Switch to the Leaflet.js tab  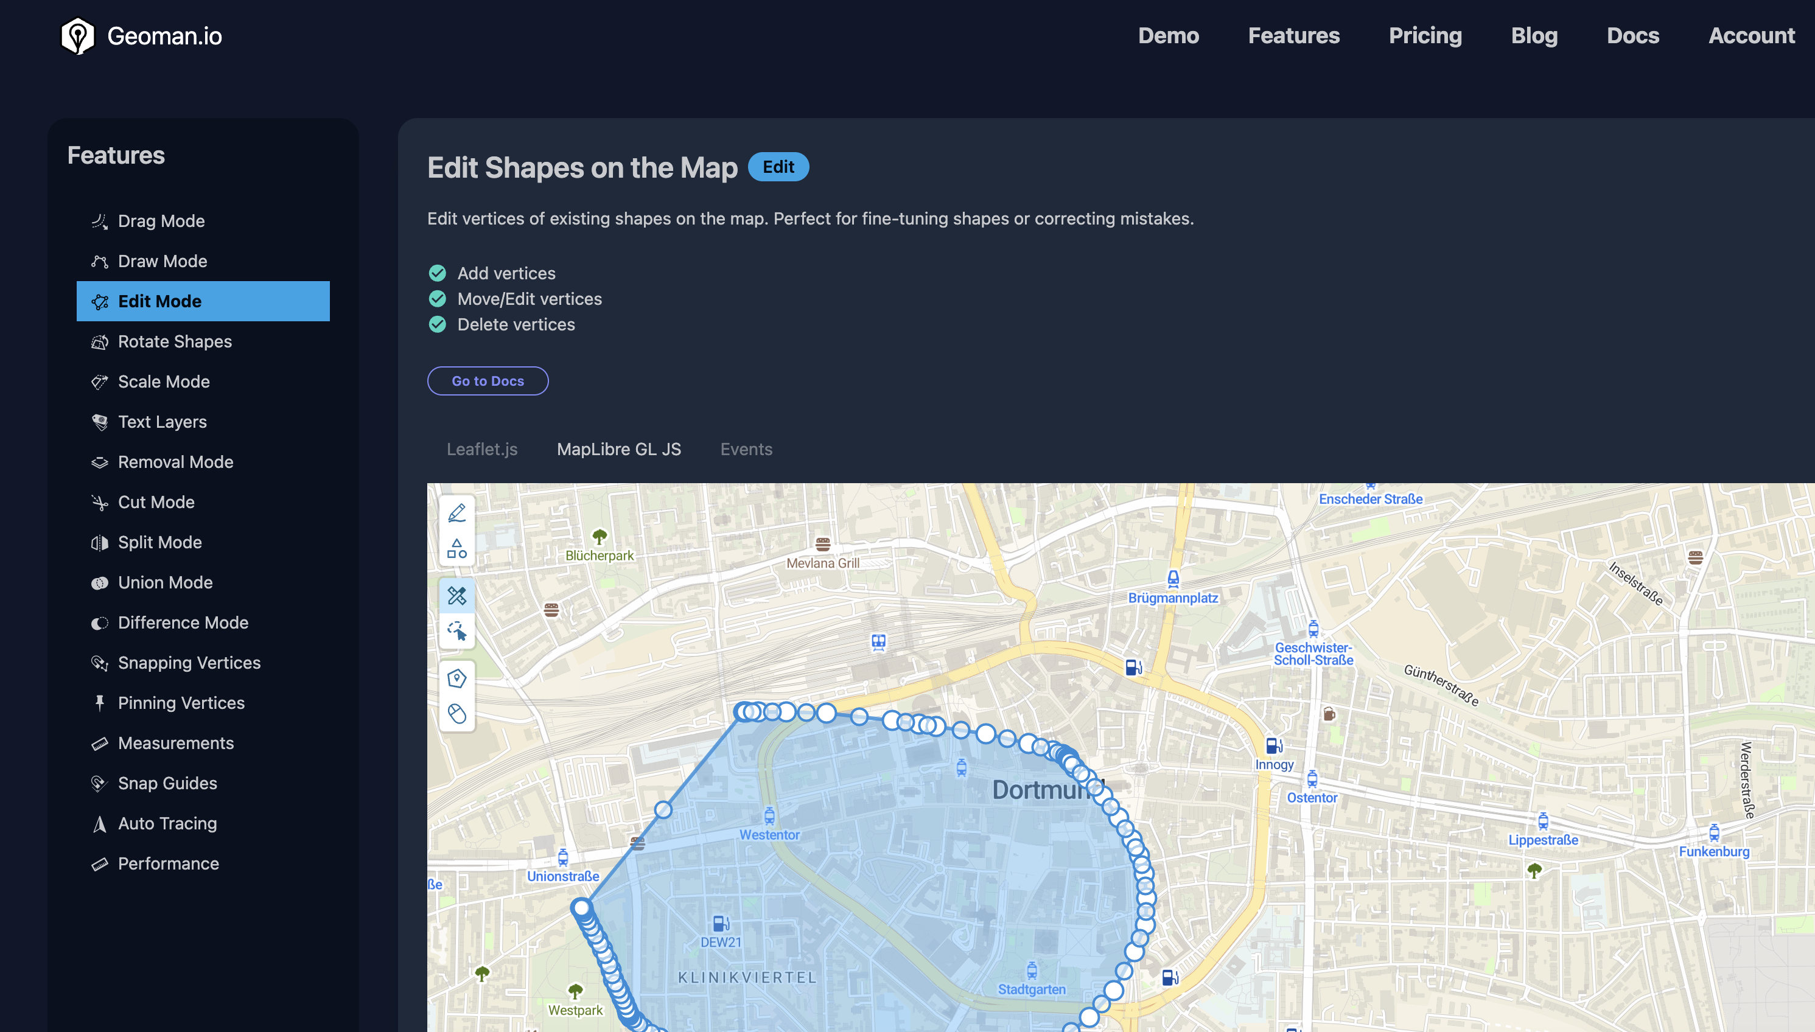point(482,448)
